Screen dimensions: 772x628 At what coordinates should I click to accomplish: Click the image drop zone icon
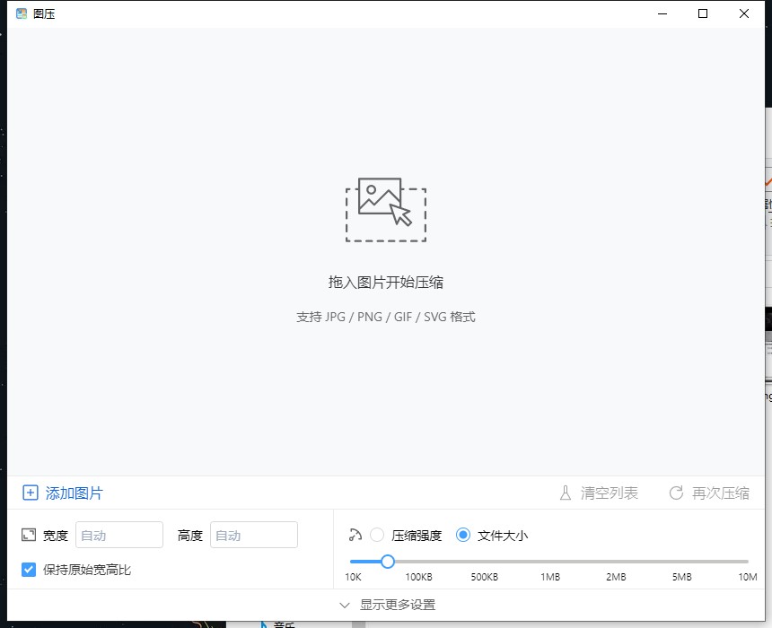pyautogui.click(x=385, y=210)
